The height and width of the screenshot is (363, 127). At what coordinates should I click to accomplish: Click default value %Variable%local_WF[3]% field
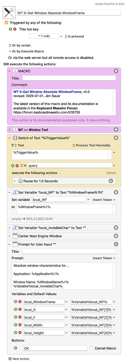tap(91, 325)
